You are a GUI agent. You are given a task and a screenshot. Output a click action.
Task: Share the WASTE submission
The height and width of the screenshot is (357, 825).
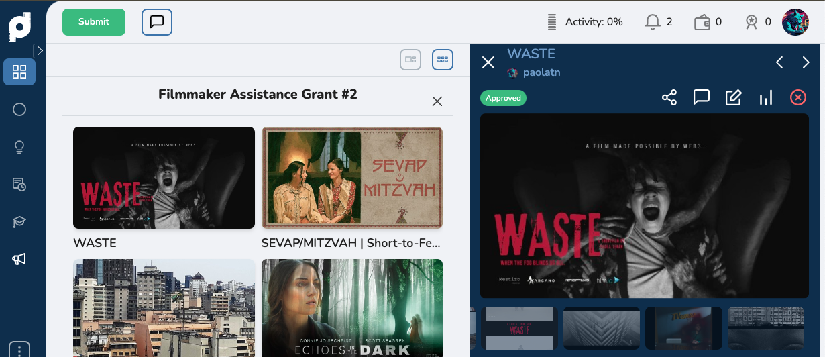(x=669, y=98)
